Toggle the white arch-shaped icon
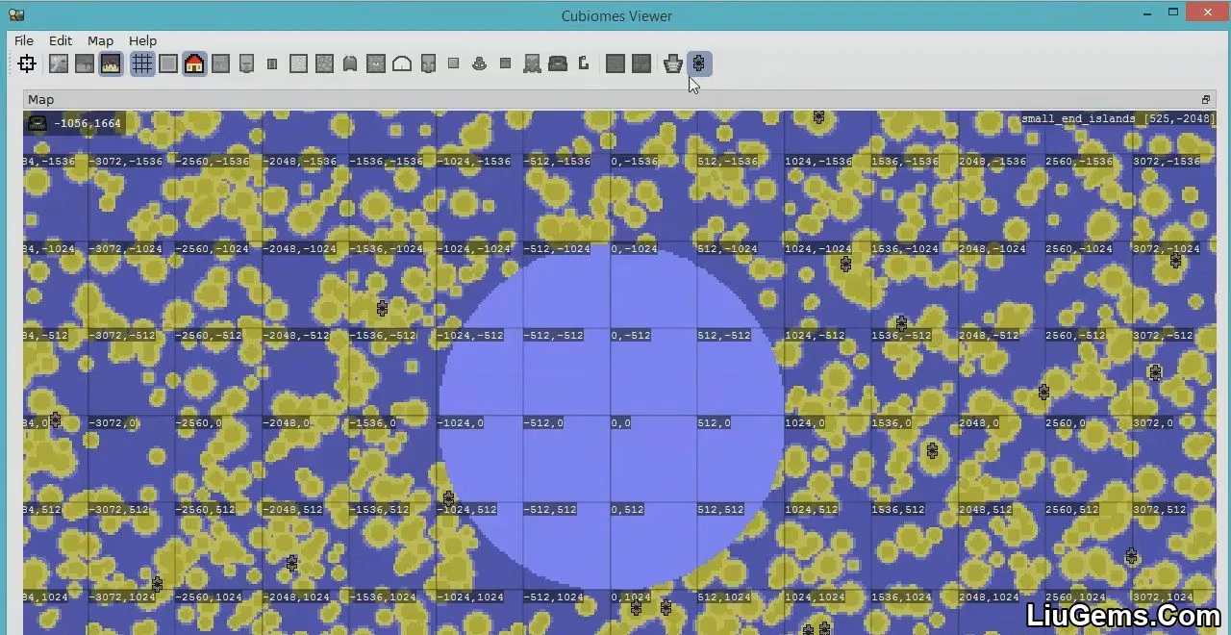 click(x=402, y=64)
